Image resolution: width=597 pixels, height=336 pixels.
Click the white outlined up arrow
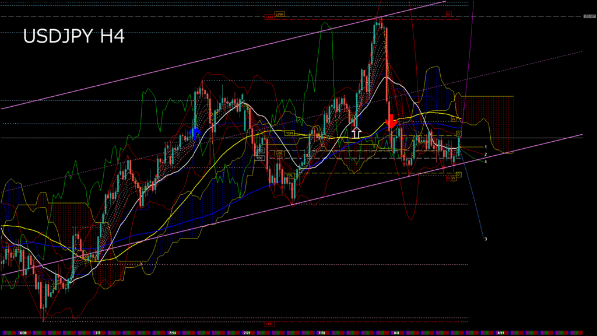tap(356, 132)
